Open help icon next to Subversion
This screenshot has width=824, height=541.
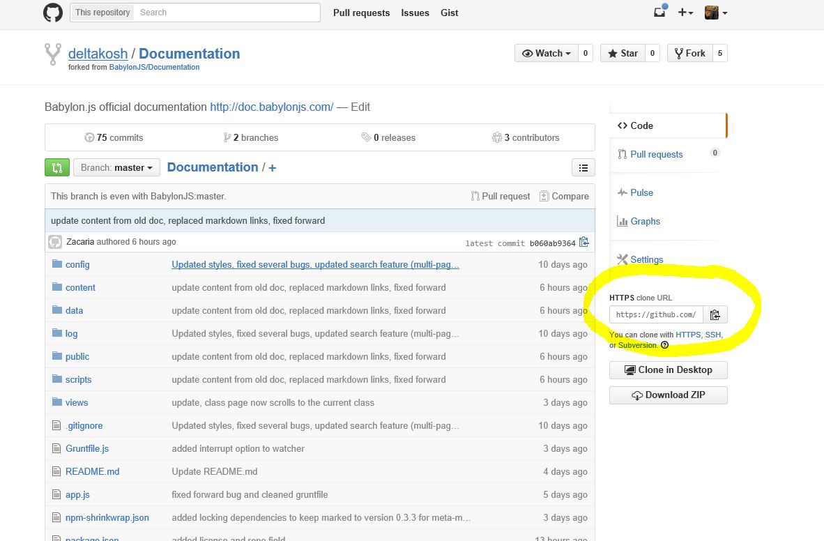pos(665,345)
